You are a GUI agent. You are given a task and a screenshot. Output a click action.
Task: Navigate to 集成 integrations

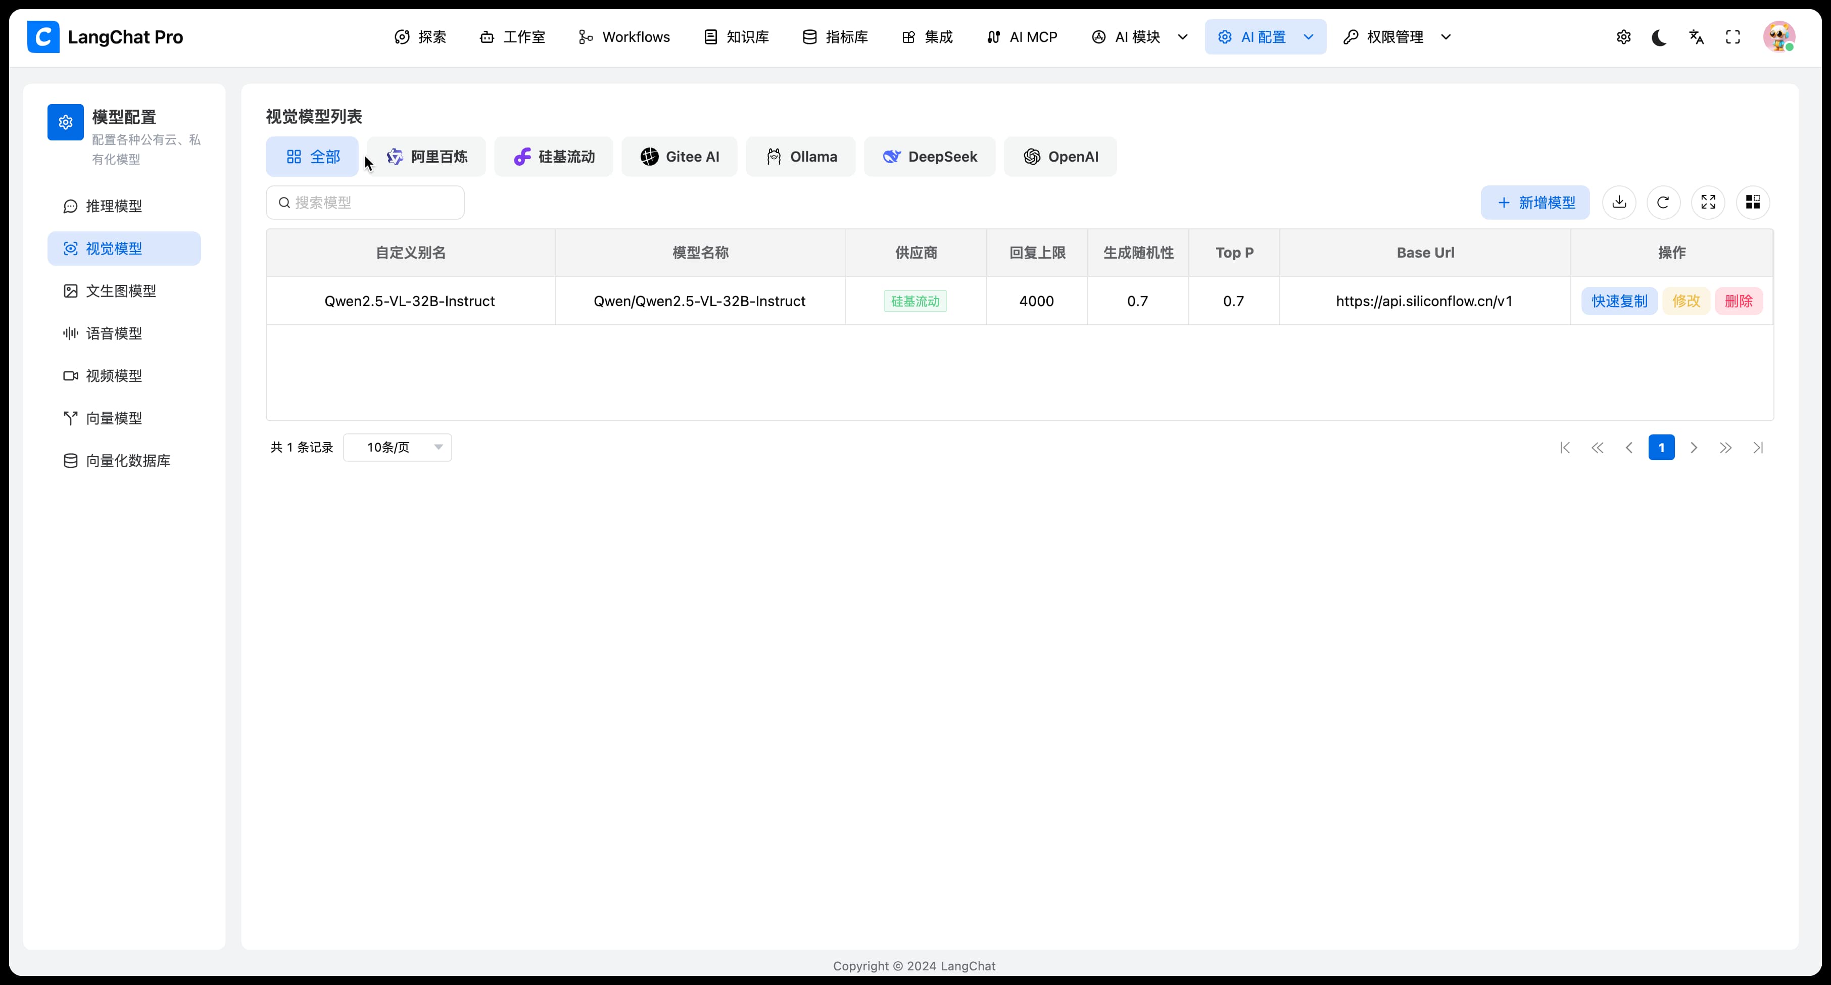[927, 37]
